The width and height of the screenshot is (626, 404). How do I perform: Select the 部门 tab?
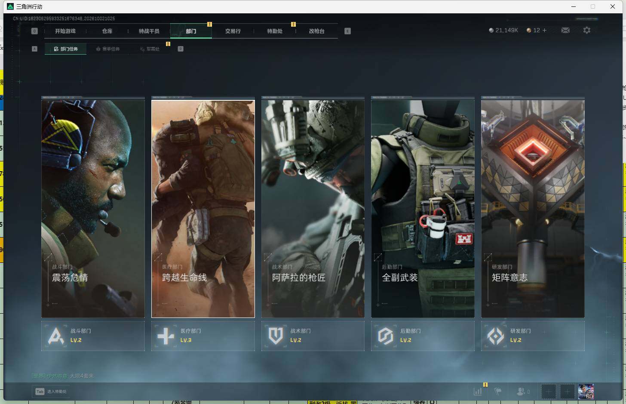point(191,31)
